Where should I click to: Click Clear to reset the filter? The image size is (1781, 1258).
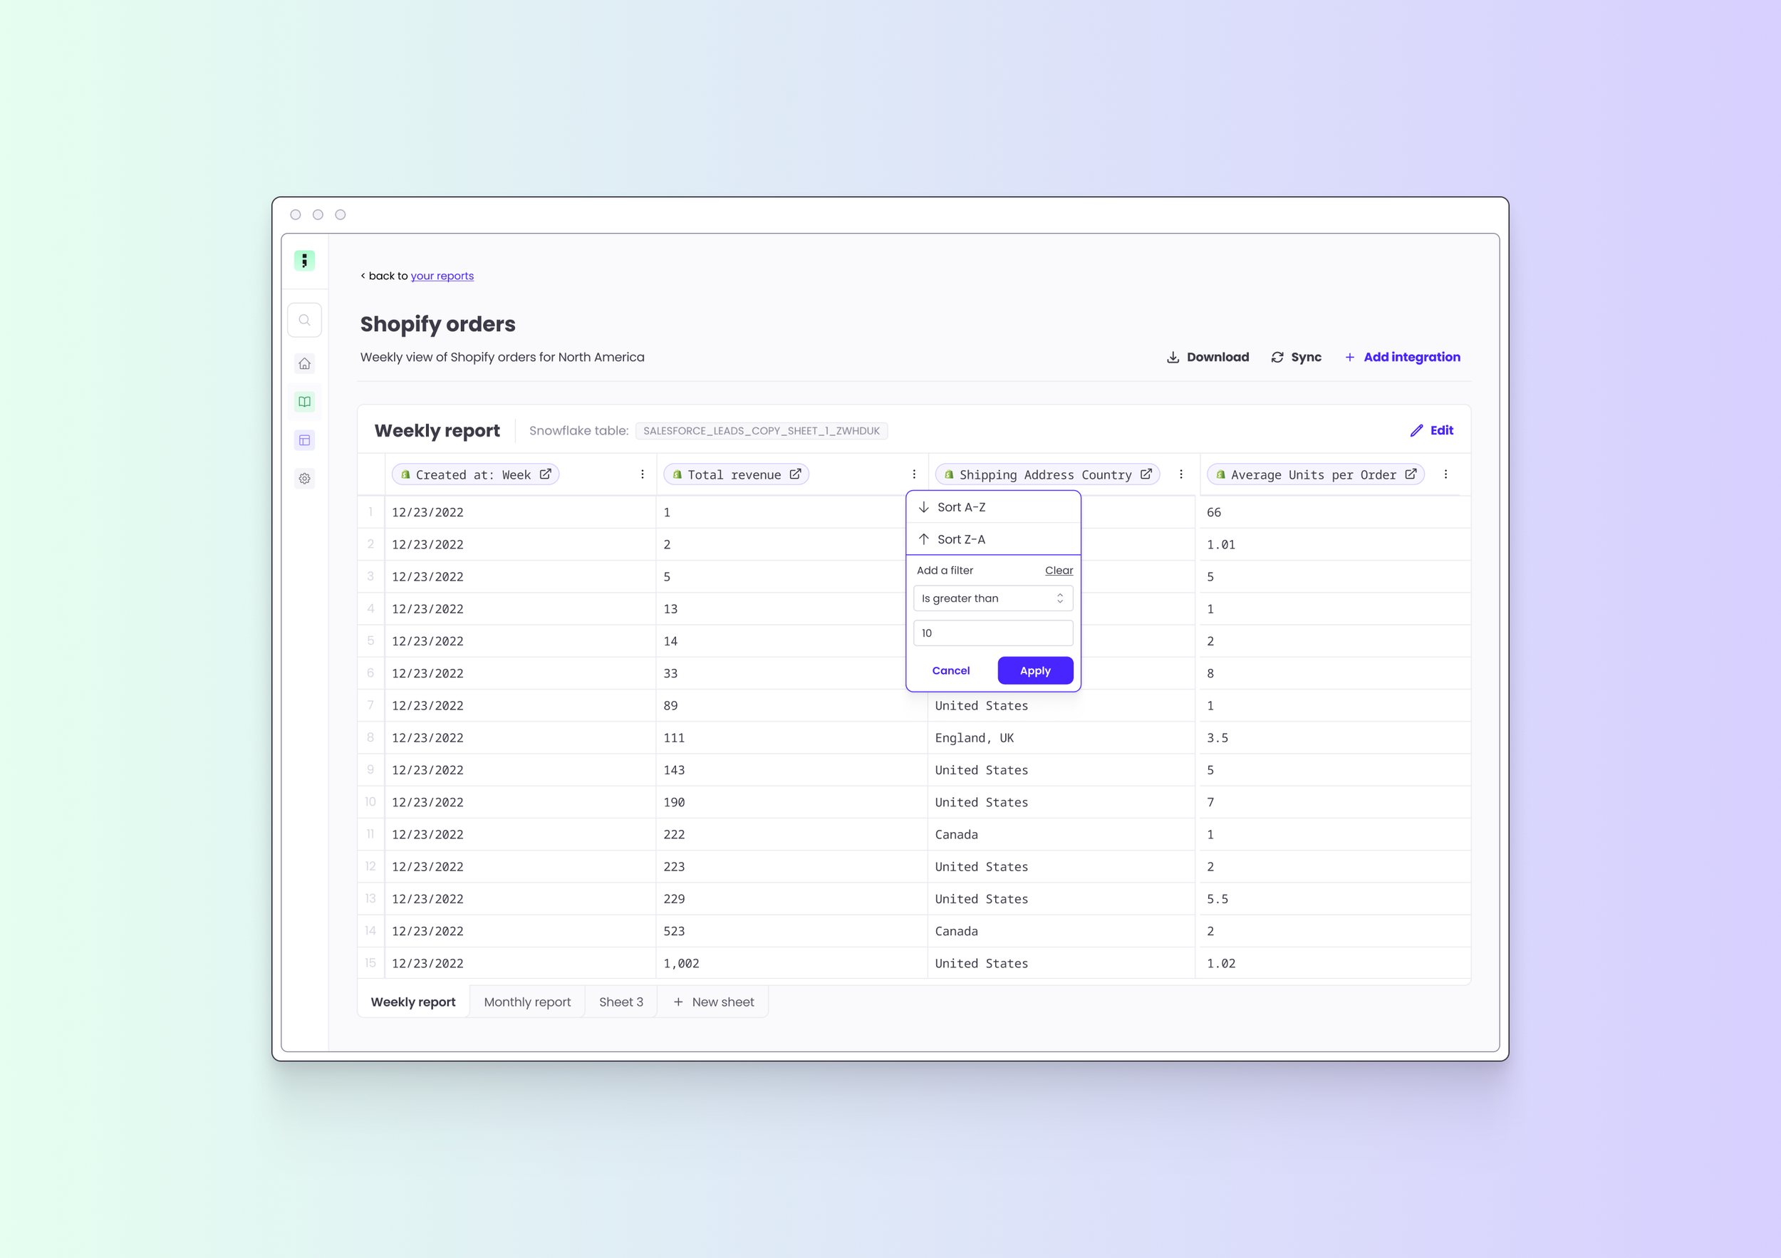point(1058,570)
